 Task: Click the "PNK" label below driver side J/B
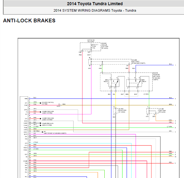click(x=80, y=55)
